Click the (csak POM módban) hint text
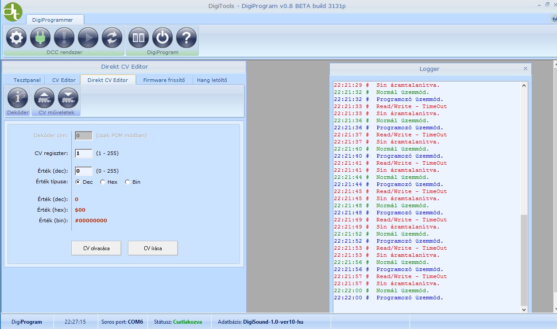The image size is (557, 329). click(x=121, y=135)
